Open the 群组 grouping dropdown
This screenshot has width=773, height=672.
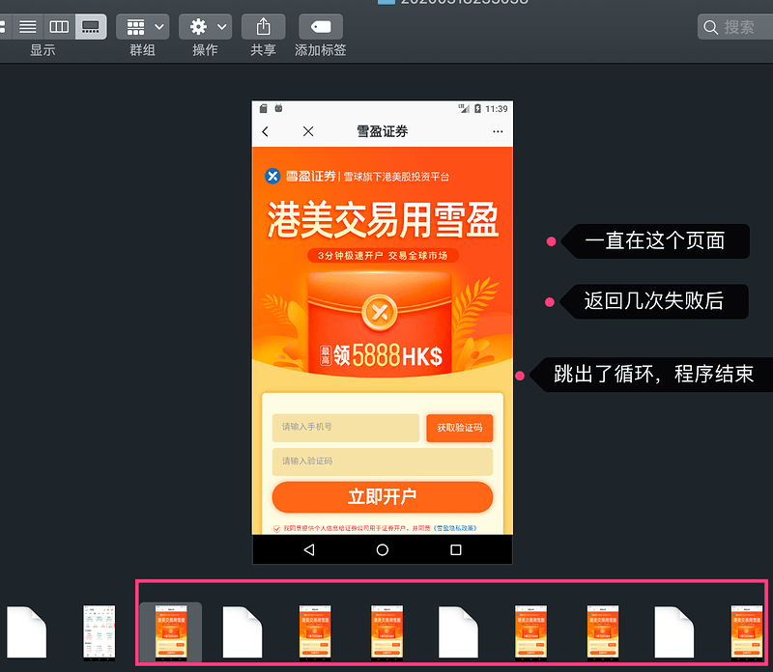pyautogui.click(x=142, y=27)
